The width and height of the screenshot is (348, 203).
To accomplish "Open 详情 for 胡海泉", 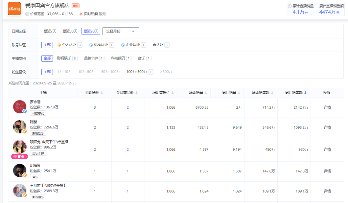I will coord(327,171).
